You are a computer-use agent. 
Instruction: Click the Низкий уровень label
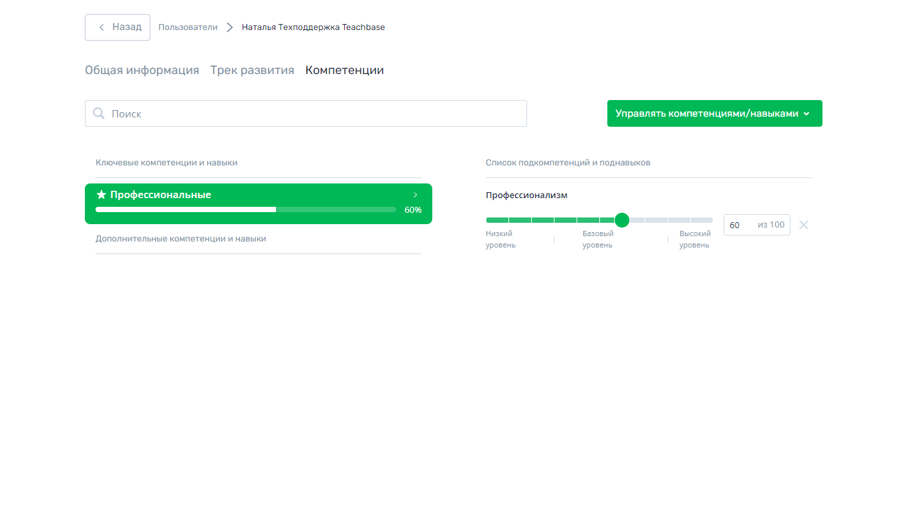click(500, 239)
